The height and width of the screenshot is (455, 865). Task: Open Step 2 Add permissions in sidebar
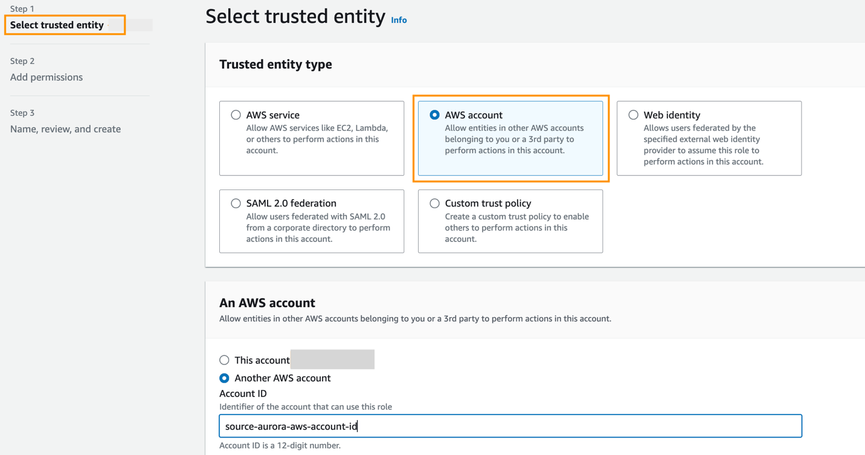[47, 77]
